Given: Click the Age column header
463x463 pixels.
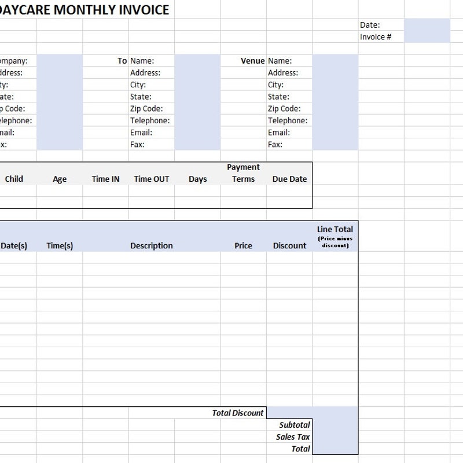Looking at the screenshot, I should tap(58, 179).
